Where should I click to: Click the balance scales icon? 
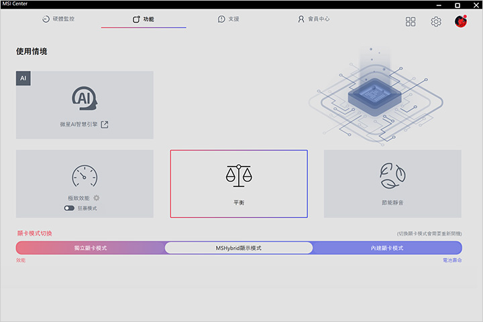pos(239,176)
